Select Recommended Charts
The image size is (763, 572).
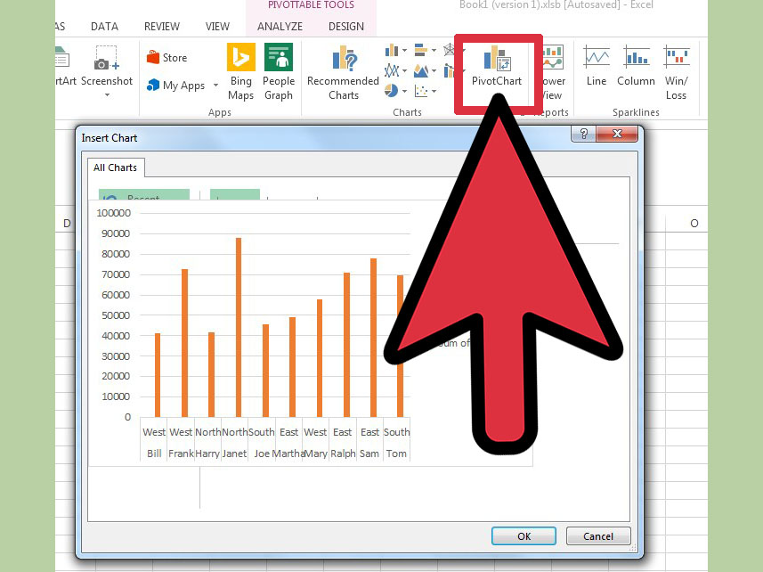(343, 71)
